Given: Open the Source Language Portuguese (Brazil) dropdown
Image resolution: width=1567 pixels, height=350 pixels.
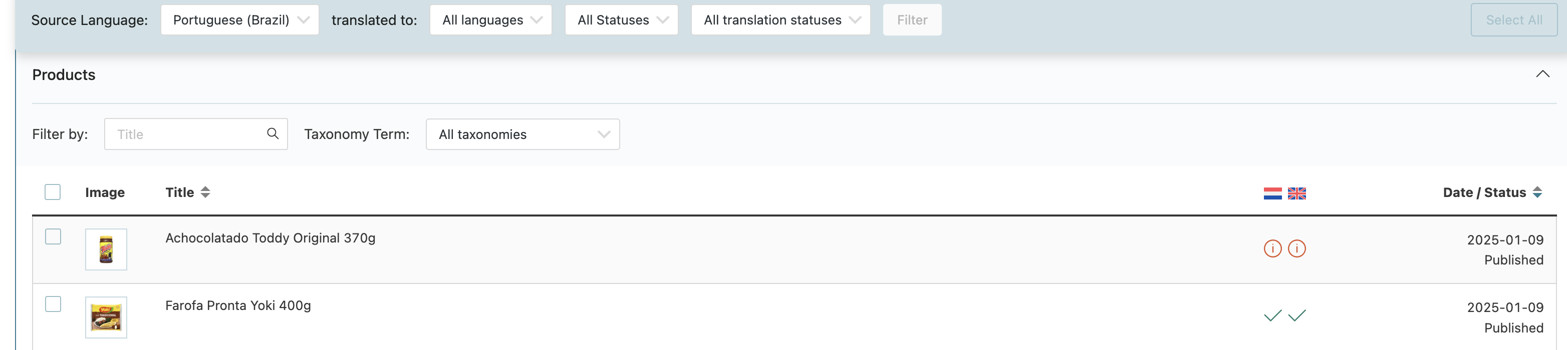Looking at the screenshot, I should (x=239, y=20).
